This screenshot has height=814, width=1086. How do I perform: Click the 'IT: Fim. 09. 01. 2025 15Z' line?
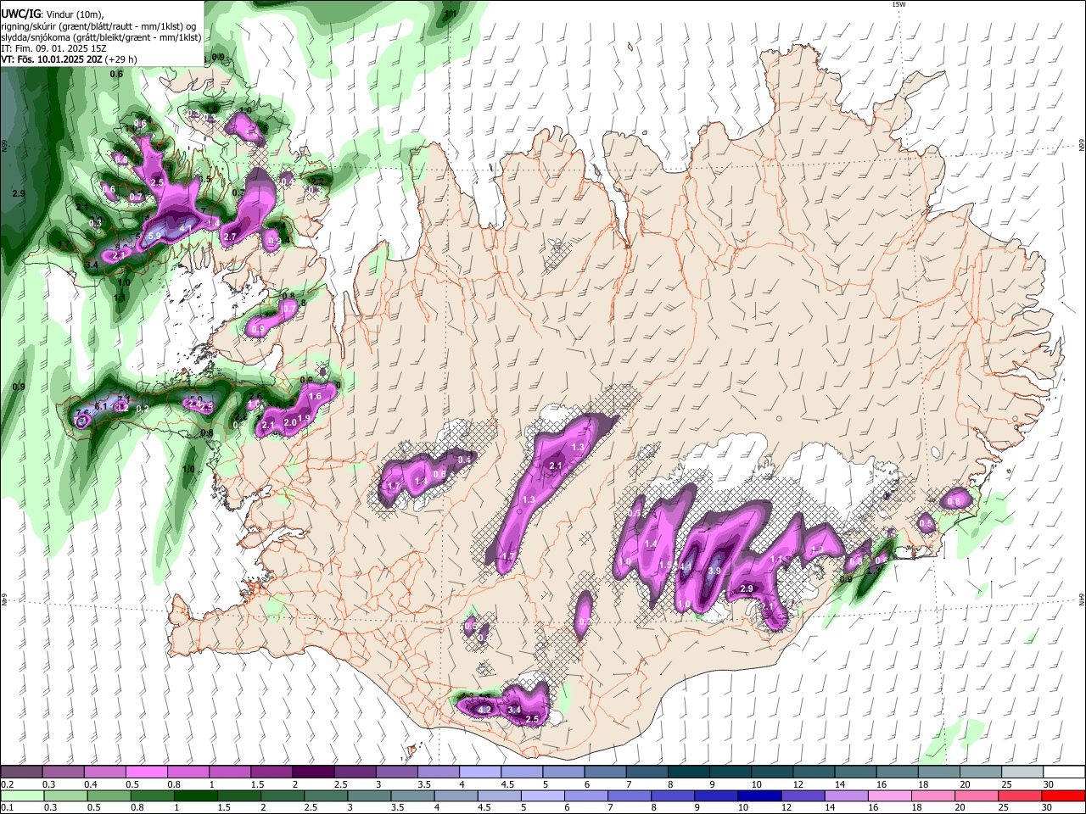[x=53, y=48]
